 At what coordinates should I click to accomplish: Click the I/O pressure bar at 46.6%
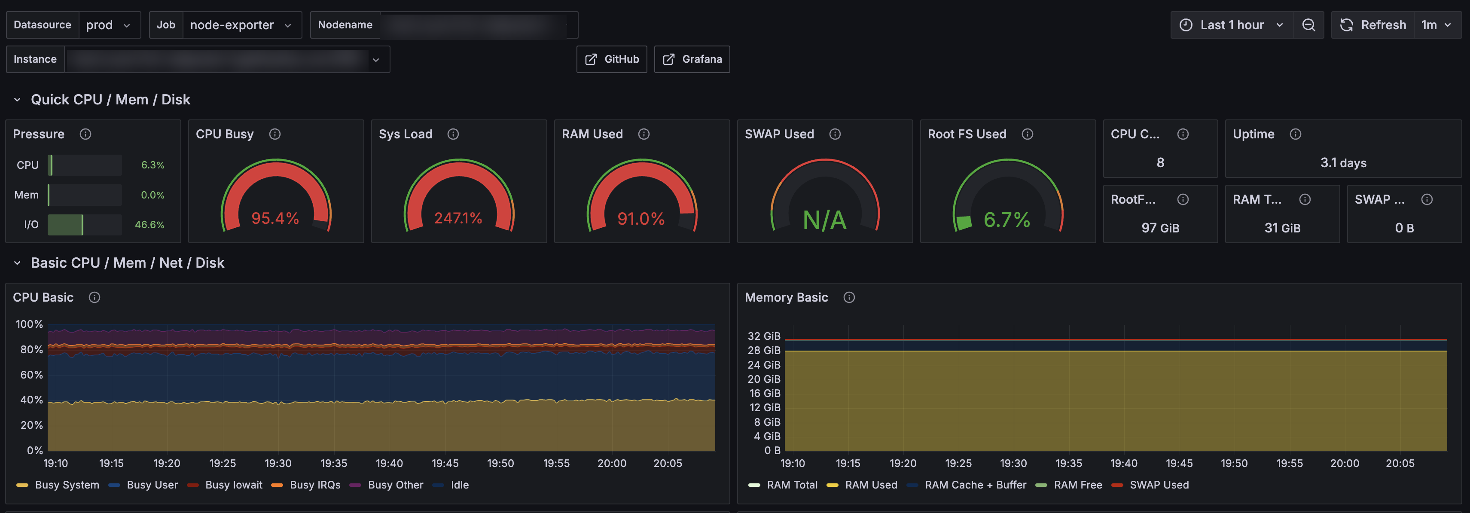[85, 225]
